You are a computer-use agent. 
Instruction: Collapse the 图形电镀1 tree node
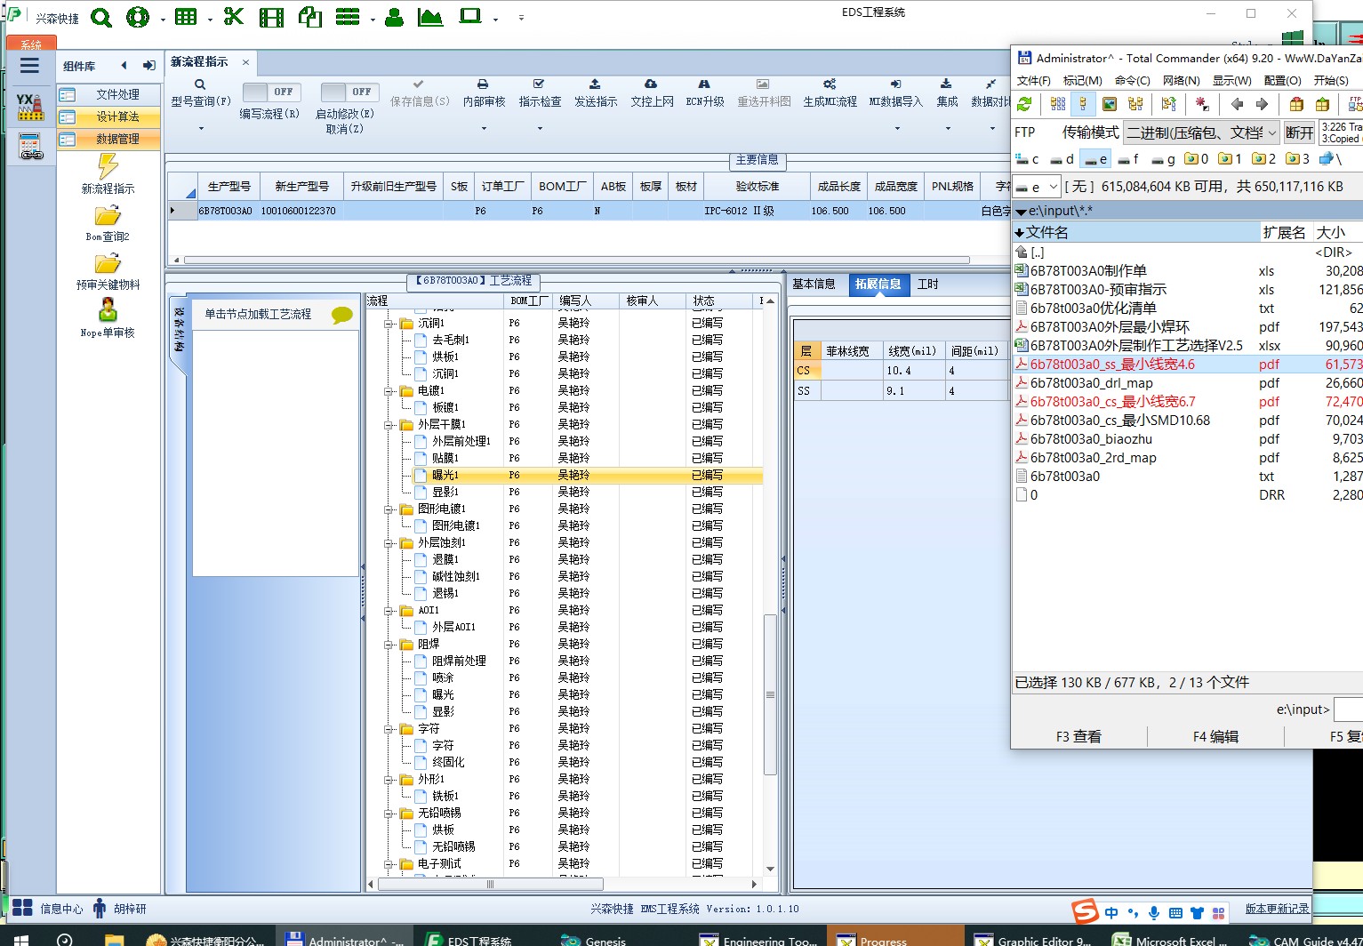[389, 509]
